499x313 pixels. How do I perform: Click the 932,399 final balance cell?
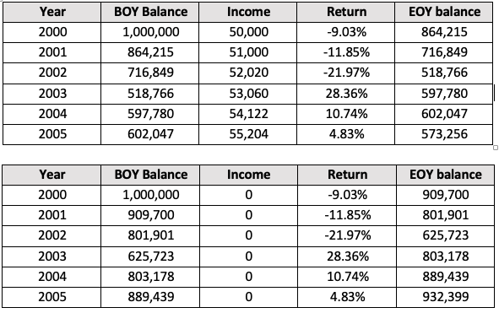pos(446,297)
